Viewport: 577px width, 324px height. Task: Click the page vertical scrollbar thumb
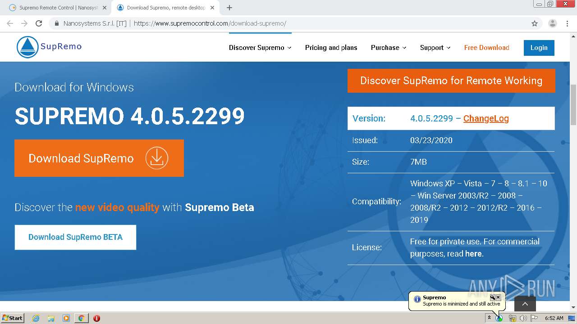(573, 105)
